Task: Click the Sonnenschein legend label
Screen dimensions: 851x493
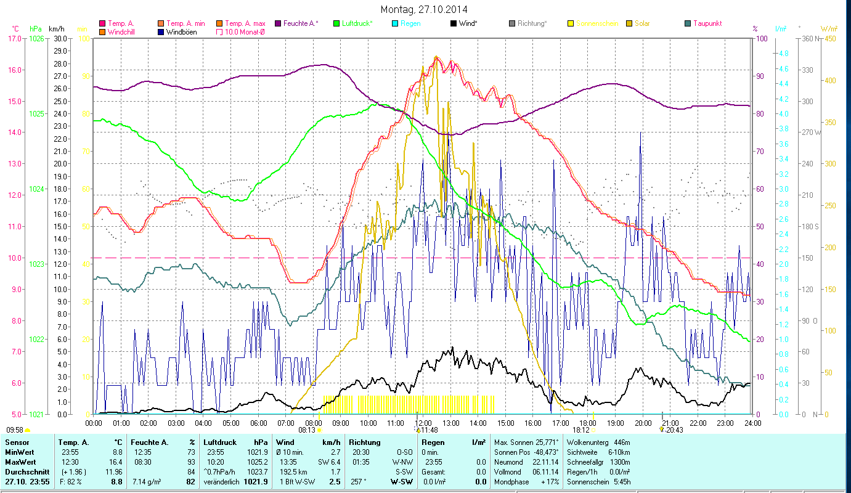Action: [597, 24]
